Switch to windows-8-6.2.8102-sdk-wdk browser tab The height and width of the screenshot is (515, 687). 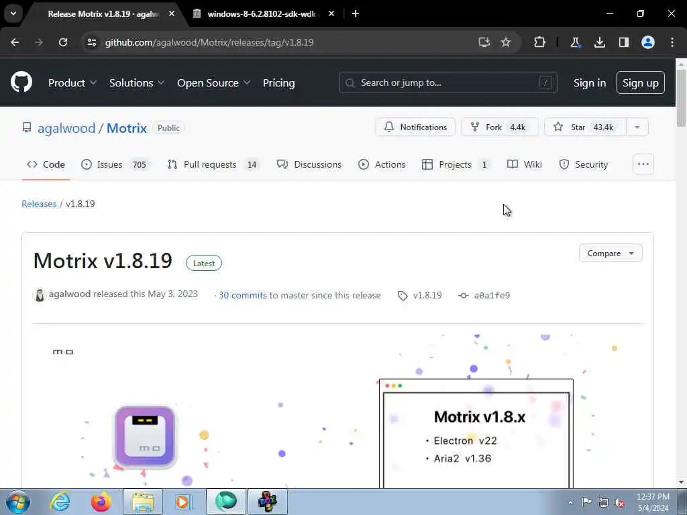tap(261, 14)
